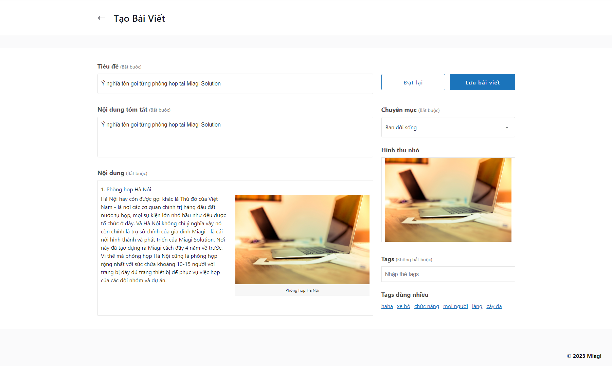This screenshot has width=612, height=366.
Task: Add the popular tag xe bò
Action: click(403, 306)
